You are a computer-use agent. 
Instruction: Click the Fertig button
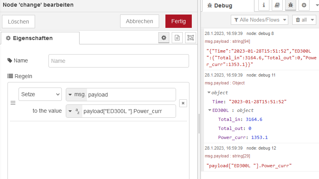[178, 22]
